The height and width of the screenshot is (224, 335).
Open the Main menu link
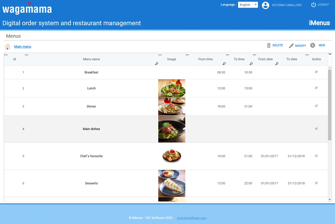point(23,47)
